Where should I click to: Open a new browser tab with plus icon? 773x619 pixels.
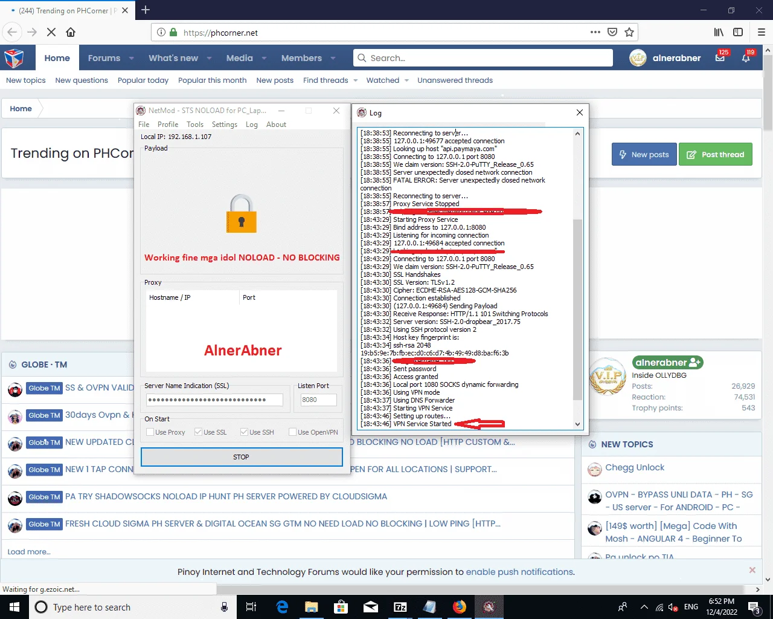tap(146, 10)
